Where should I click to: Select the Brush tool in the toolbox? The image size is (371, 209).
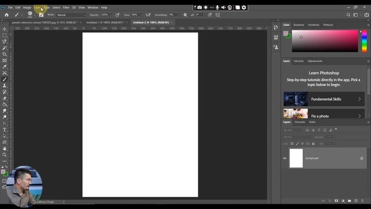coord(5,80)
